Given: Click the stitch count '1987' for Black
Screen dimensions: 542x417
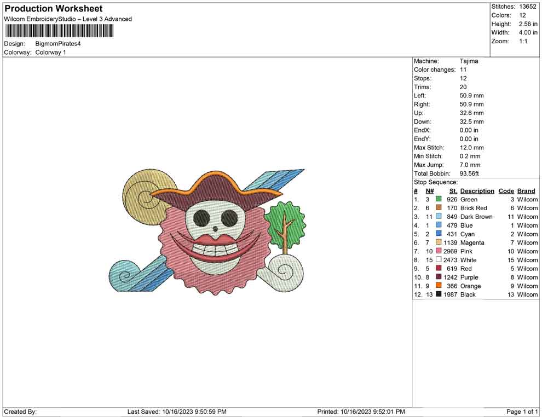Looking at the screenshot, I should click(450, 294).
